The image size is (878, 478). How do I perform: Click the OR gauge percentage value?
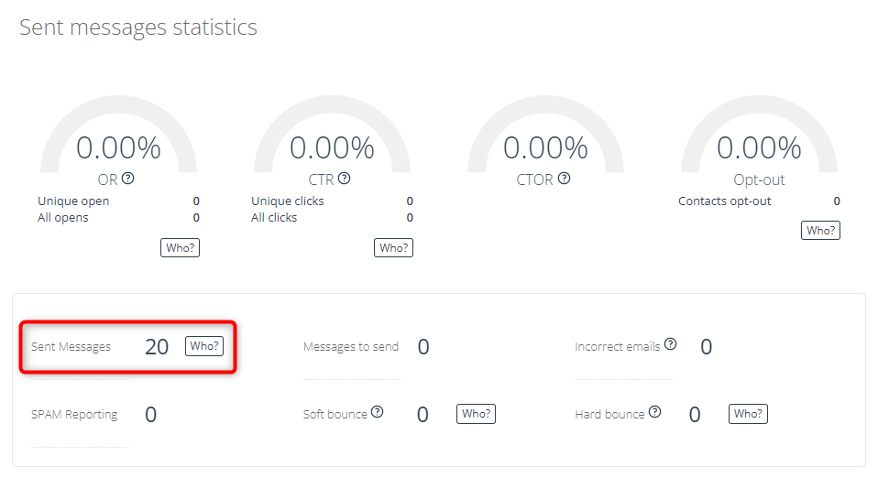pyautogui.click(x=119, y=148)
